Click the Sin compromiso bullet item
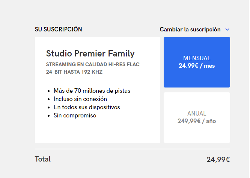 [x=75, y=116]
